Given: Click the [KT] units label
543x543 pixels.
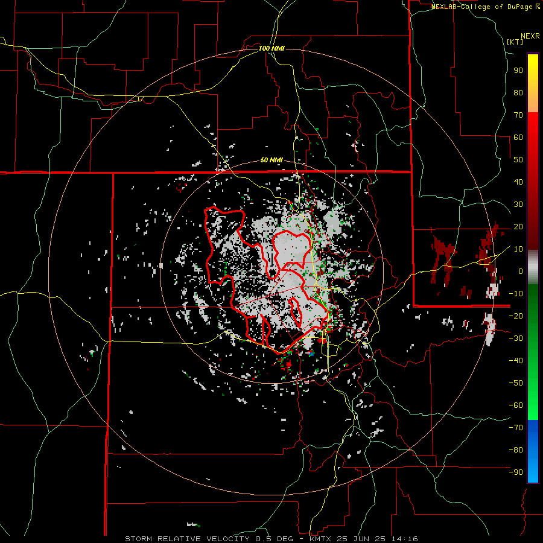Looking at the screenshot, I should pyautogui.click(x=515, y=42).
